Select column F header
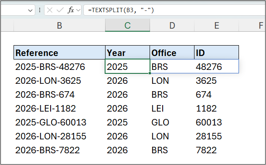The image size is (266, 165). point(252,26)
